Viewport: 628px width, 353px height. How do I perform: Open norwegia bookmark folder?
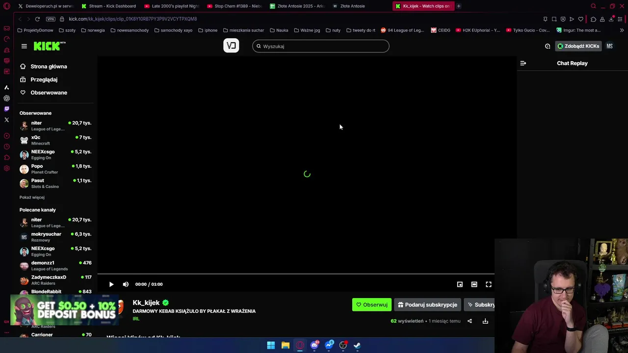click(93, 30)
